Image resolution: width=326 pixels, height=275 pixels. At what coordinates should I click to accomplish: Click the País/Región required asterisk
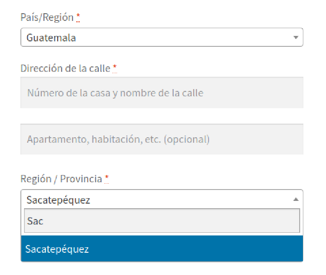pos(78,17)
